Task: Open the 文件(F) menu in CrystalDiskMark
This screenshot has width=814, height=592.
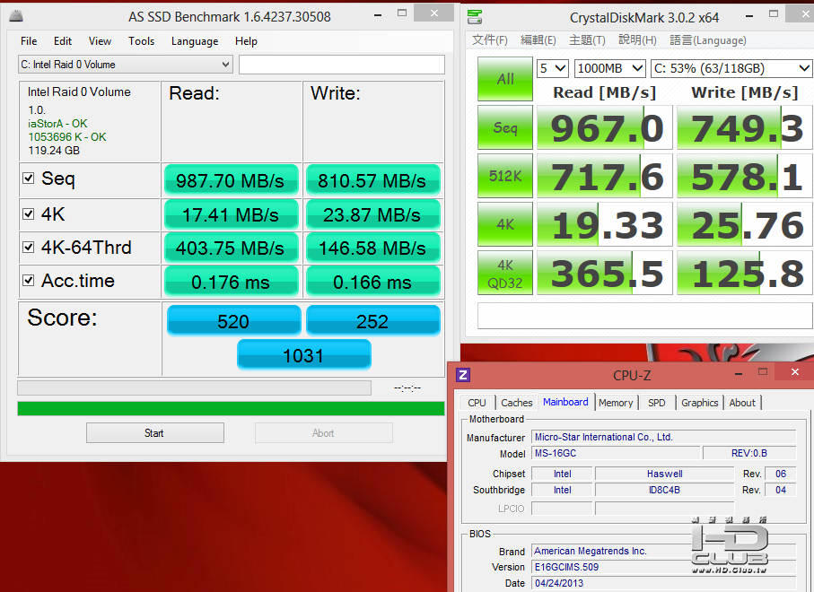Action: pos(489,40)
